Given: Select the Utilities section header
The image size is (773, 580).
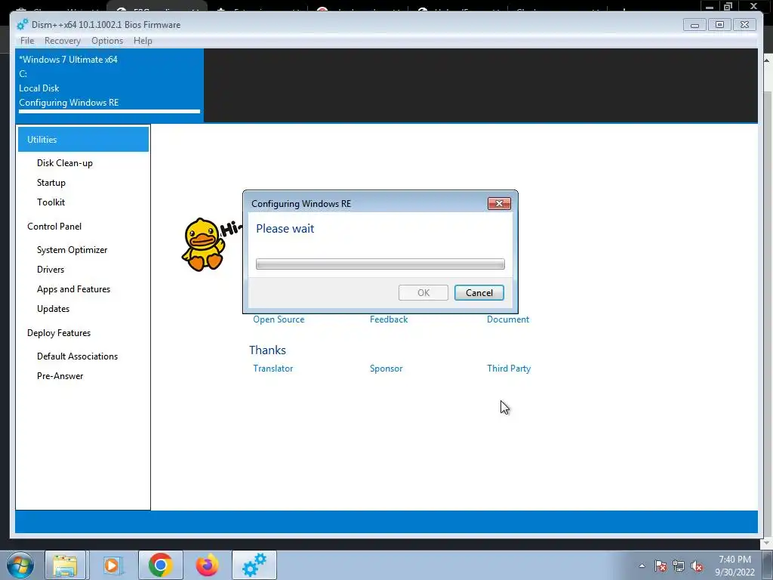Looking at the screenshot, I should [83, 140].
